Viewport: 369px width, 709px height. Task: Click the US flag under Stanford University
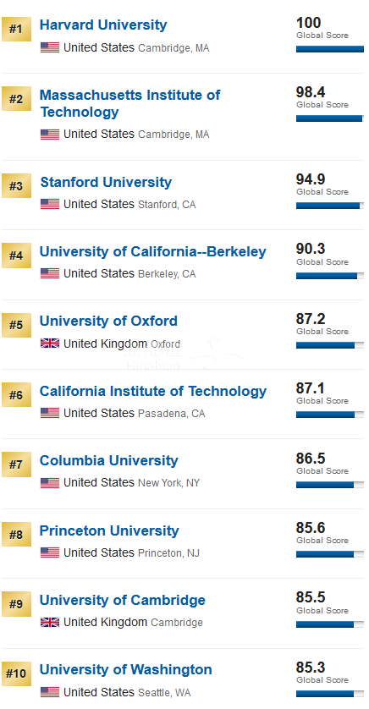50,204
